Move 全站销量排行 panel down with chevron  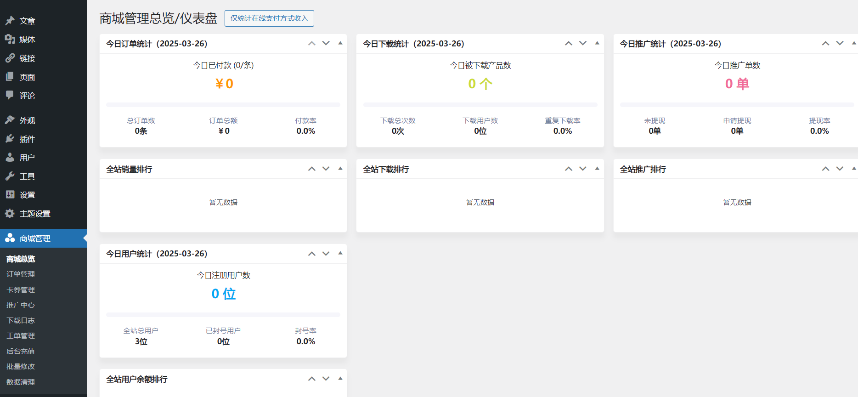326,169
